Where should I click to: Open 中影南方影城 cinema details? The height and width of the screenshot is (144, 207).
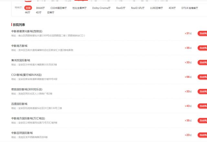(19, 46)
